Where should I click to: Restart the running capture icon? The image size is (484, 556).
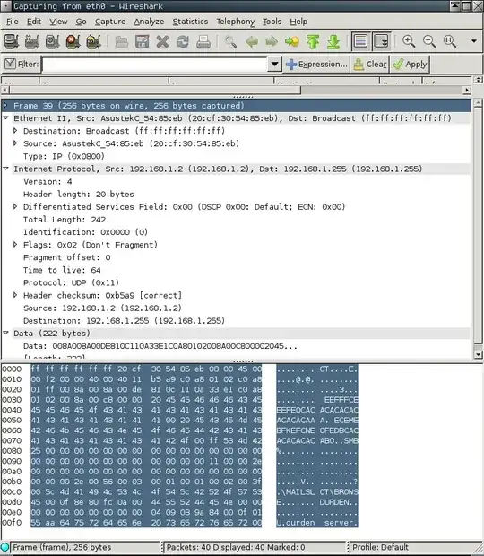(93, 41)
